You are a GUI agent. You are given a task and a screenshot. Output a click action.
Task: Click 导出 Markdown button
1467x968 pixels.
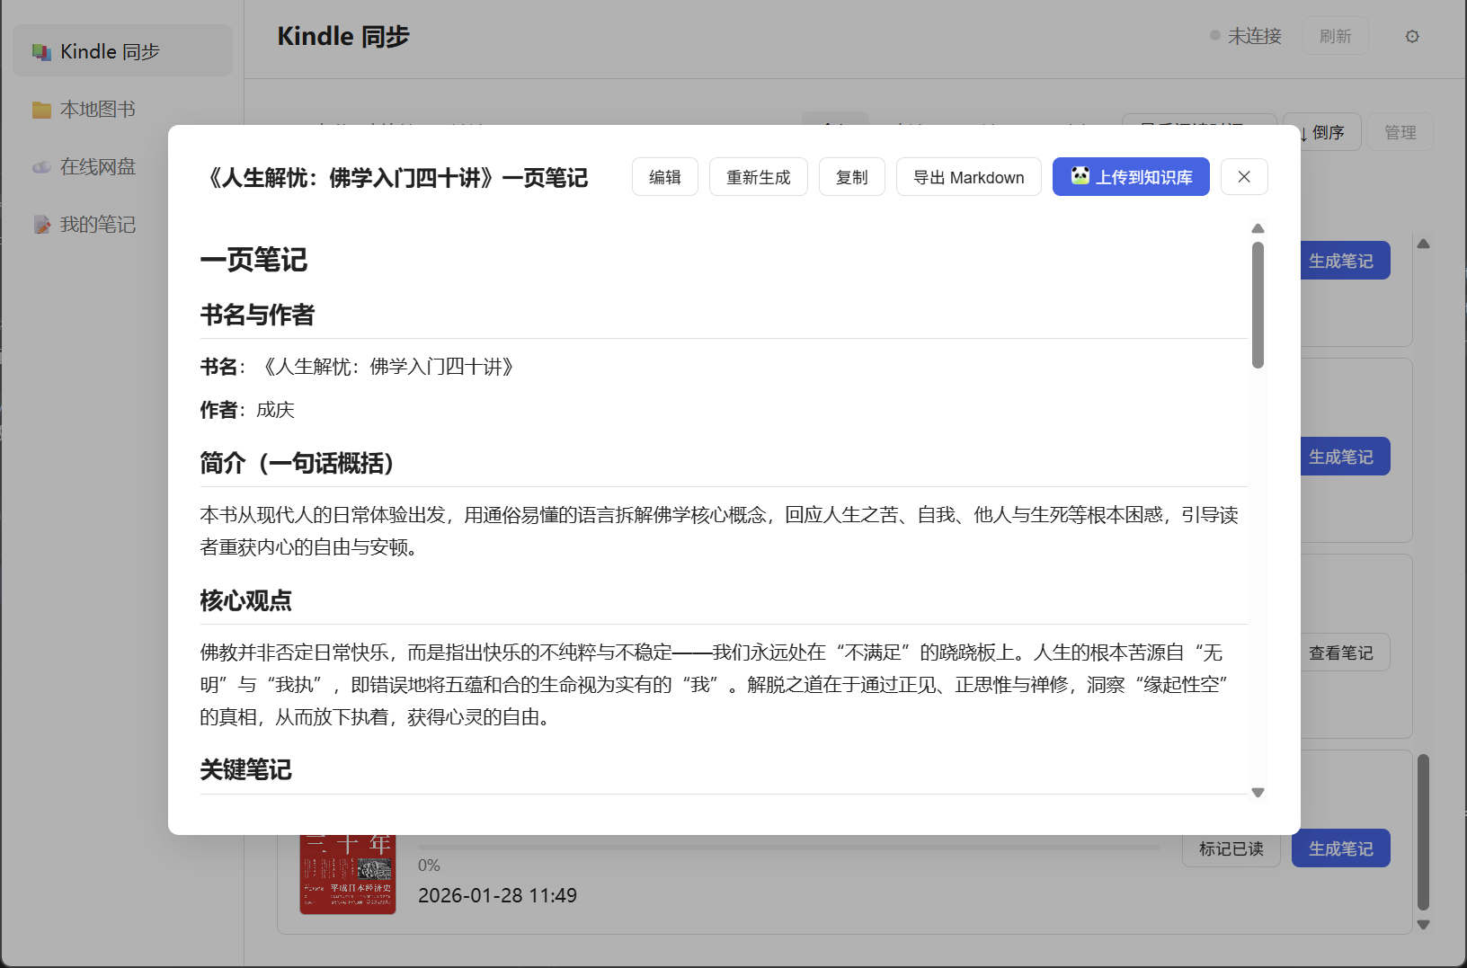(969, 177)
